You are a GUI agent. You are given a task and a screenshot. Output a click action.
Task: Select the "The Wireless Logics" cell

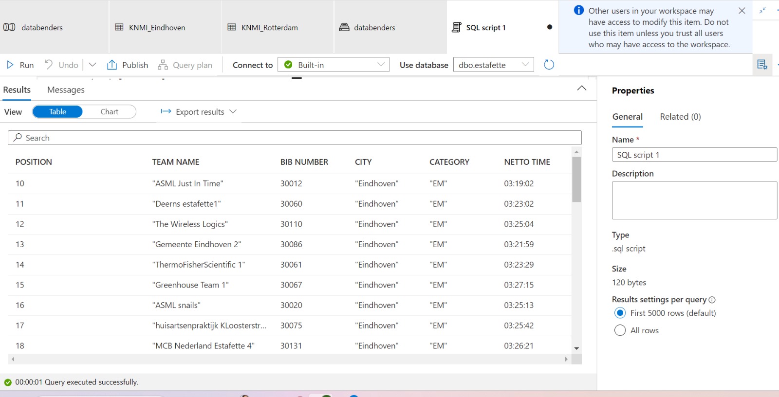click(x=190, y=224)
